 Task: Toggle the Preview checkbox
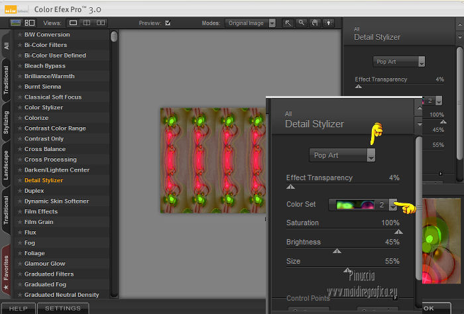(168, 23)
